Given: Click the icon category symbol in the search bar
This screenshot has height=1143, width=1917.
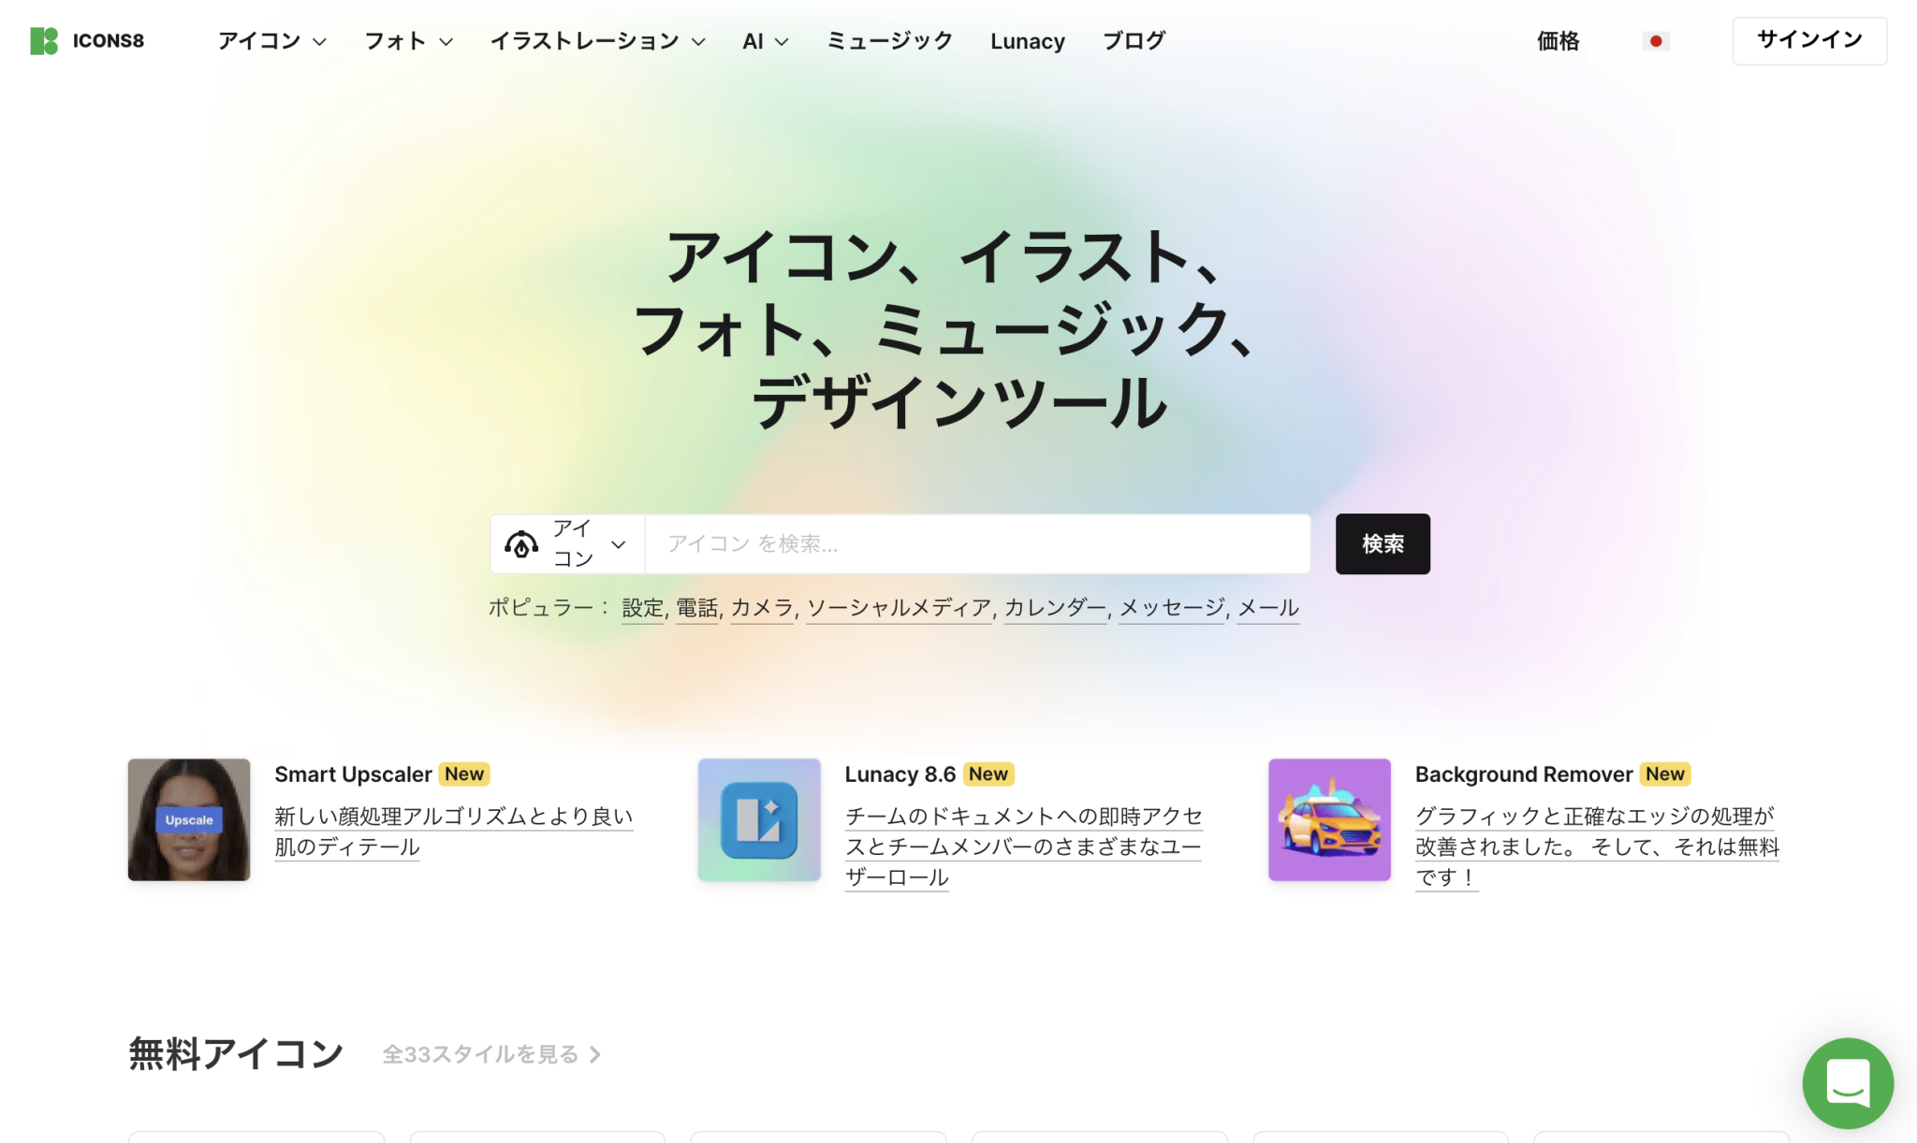Looking at the screenshot, I should point(521,543).
